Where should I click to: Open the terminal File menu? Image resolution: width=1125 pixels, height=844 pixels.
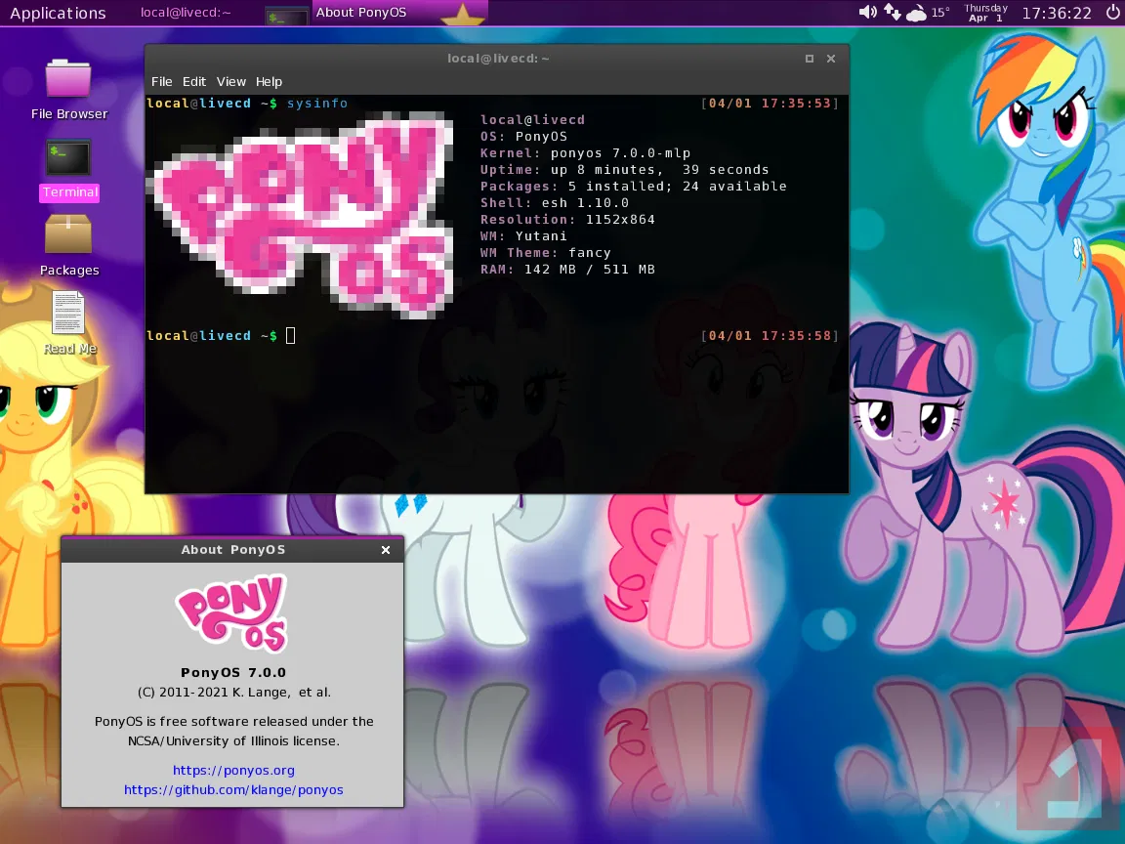coord(161,82)
